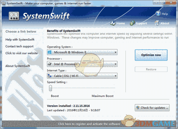Screen dimensions: 178x129
Task: Click the app icon in the title bar
Action: click(4, 3)
